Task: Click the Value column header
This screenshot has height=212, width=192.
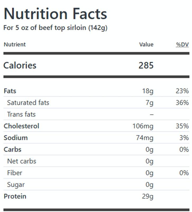Action: click(147, 45)
